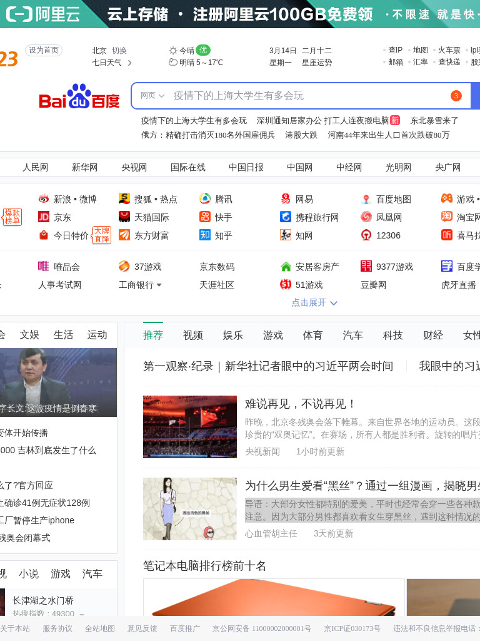This screenshot has height=641, width=480.
Task: Open the 黑丝 comic article thumbnail
Action: tap(190, 509)
